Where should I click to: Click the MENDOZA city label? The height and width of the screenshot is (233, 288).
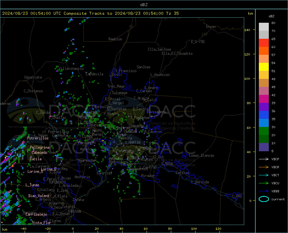click(85, 117)
